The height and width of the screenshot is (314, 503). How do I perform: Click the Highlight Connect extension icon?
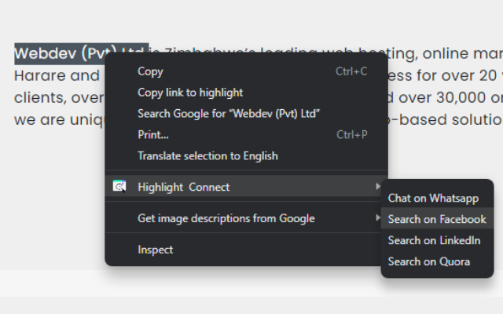(x=119, y=186)
